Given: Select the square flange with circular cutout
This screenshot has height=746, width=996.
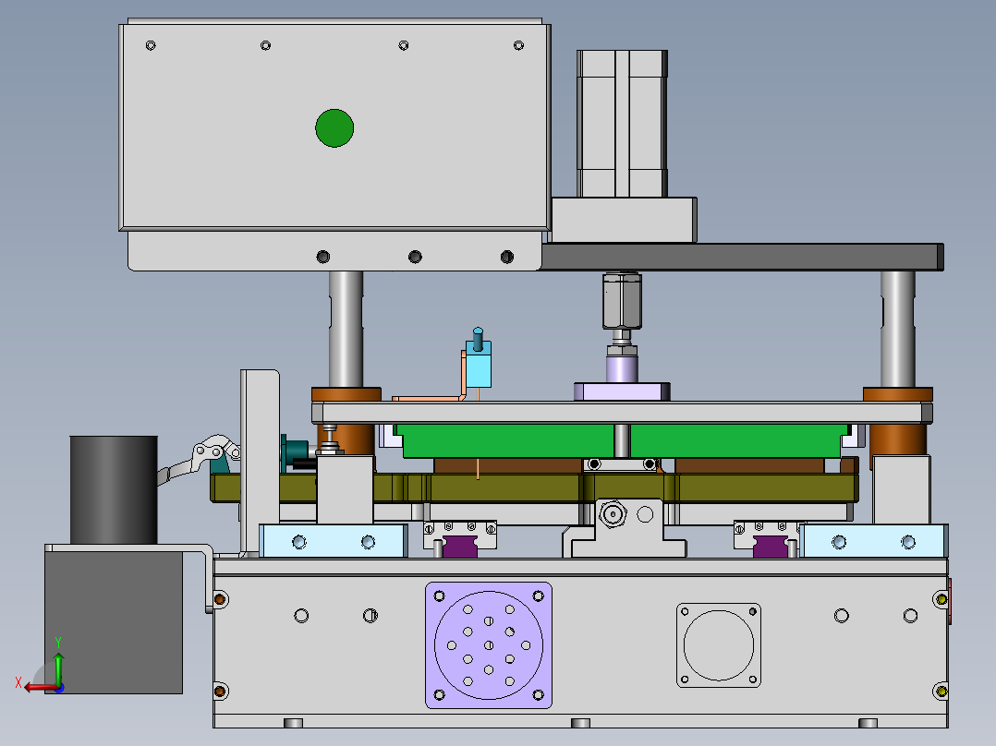Looking at the screenshot, I should [719, 645].
